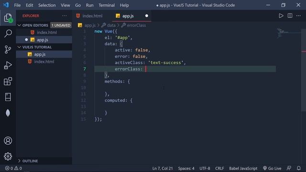Open index.html under Open Editors

(x=44, y=32)
